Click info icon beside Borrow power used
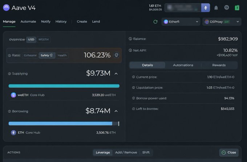This screenshot has width=247, height=162. (133, 98)
